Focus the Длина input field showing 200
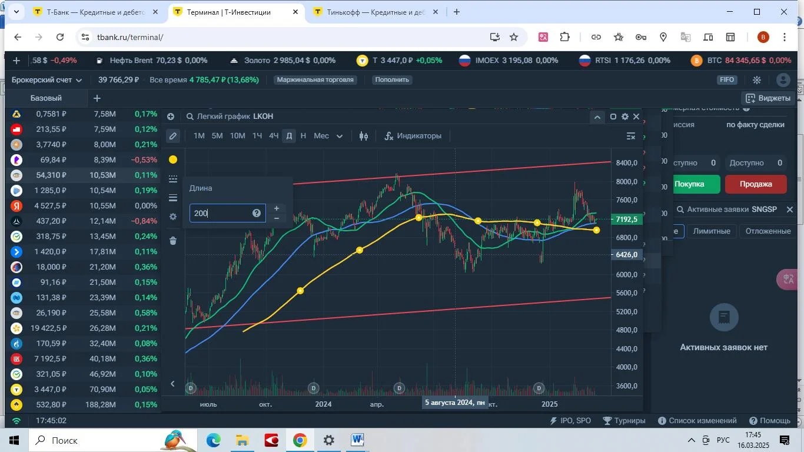Screen dimensions: 804x452 point(227,213)
